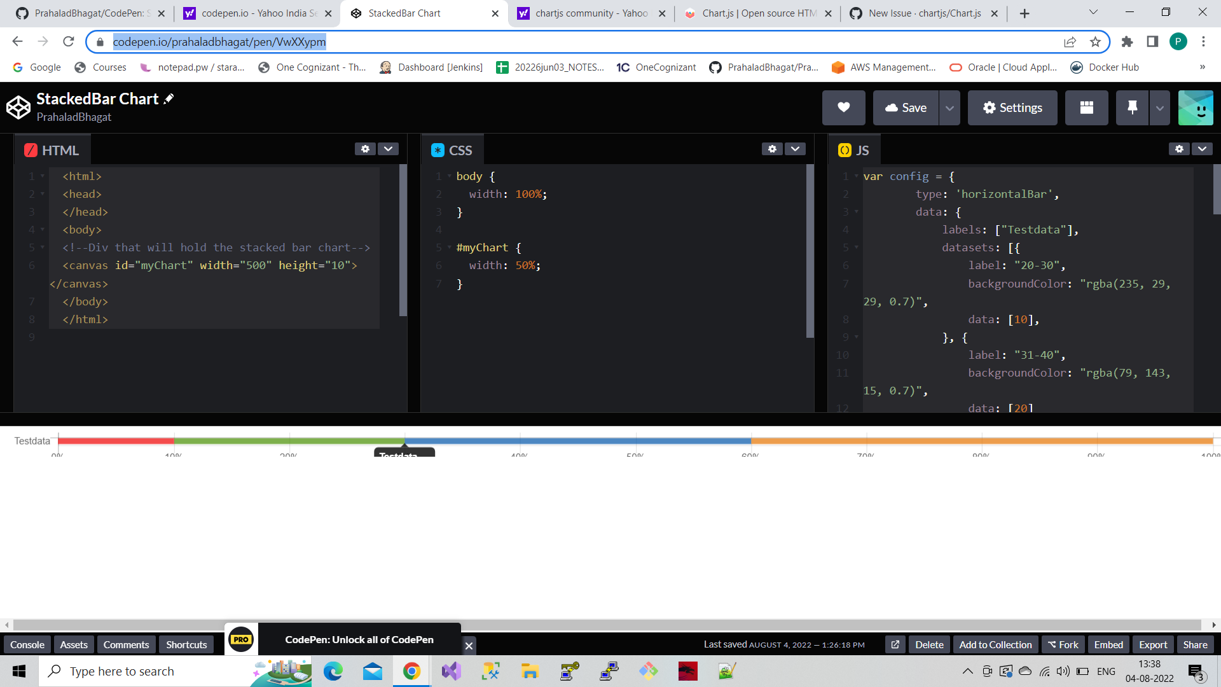Viewport: 1221px width, 687px height.
Task: Open pen in new window icon
Action: click(895, 644)
